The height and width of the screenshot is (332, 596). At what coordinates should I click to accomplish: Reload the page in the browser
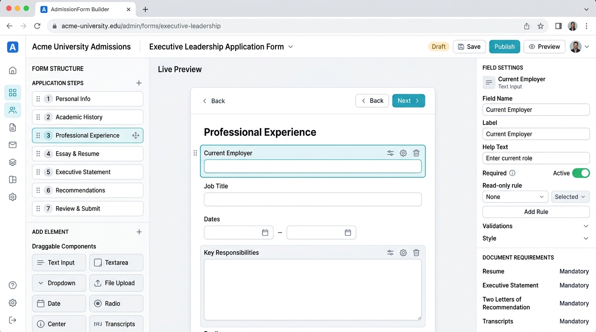[x=37, y=26]
